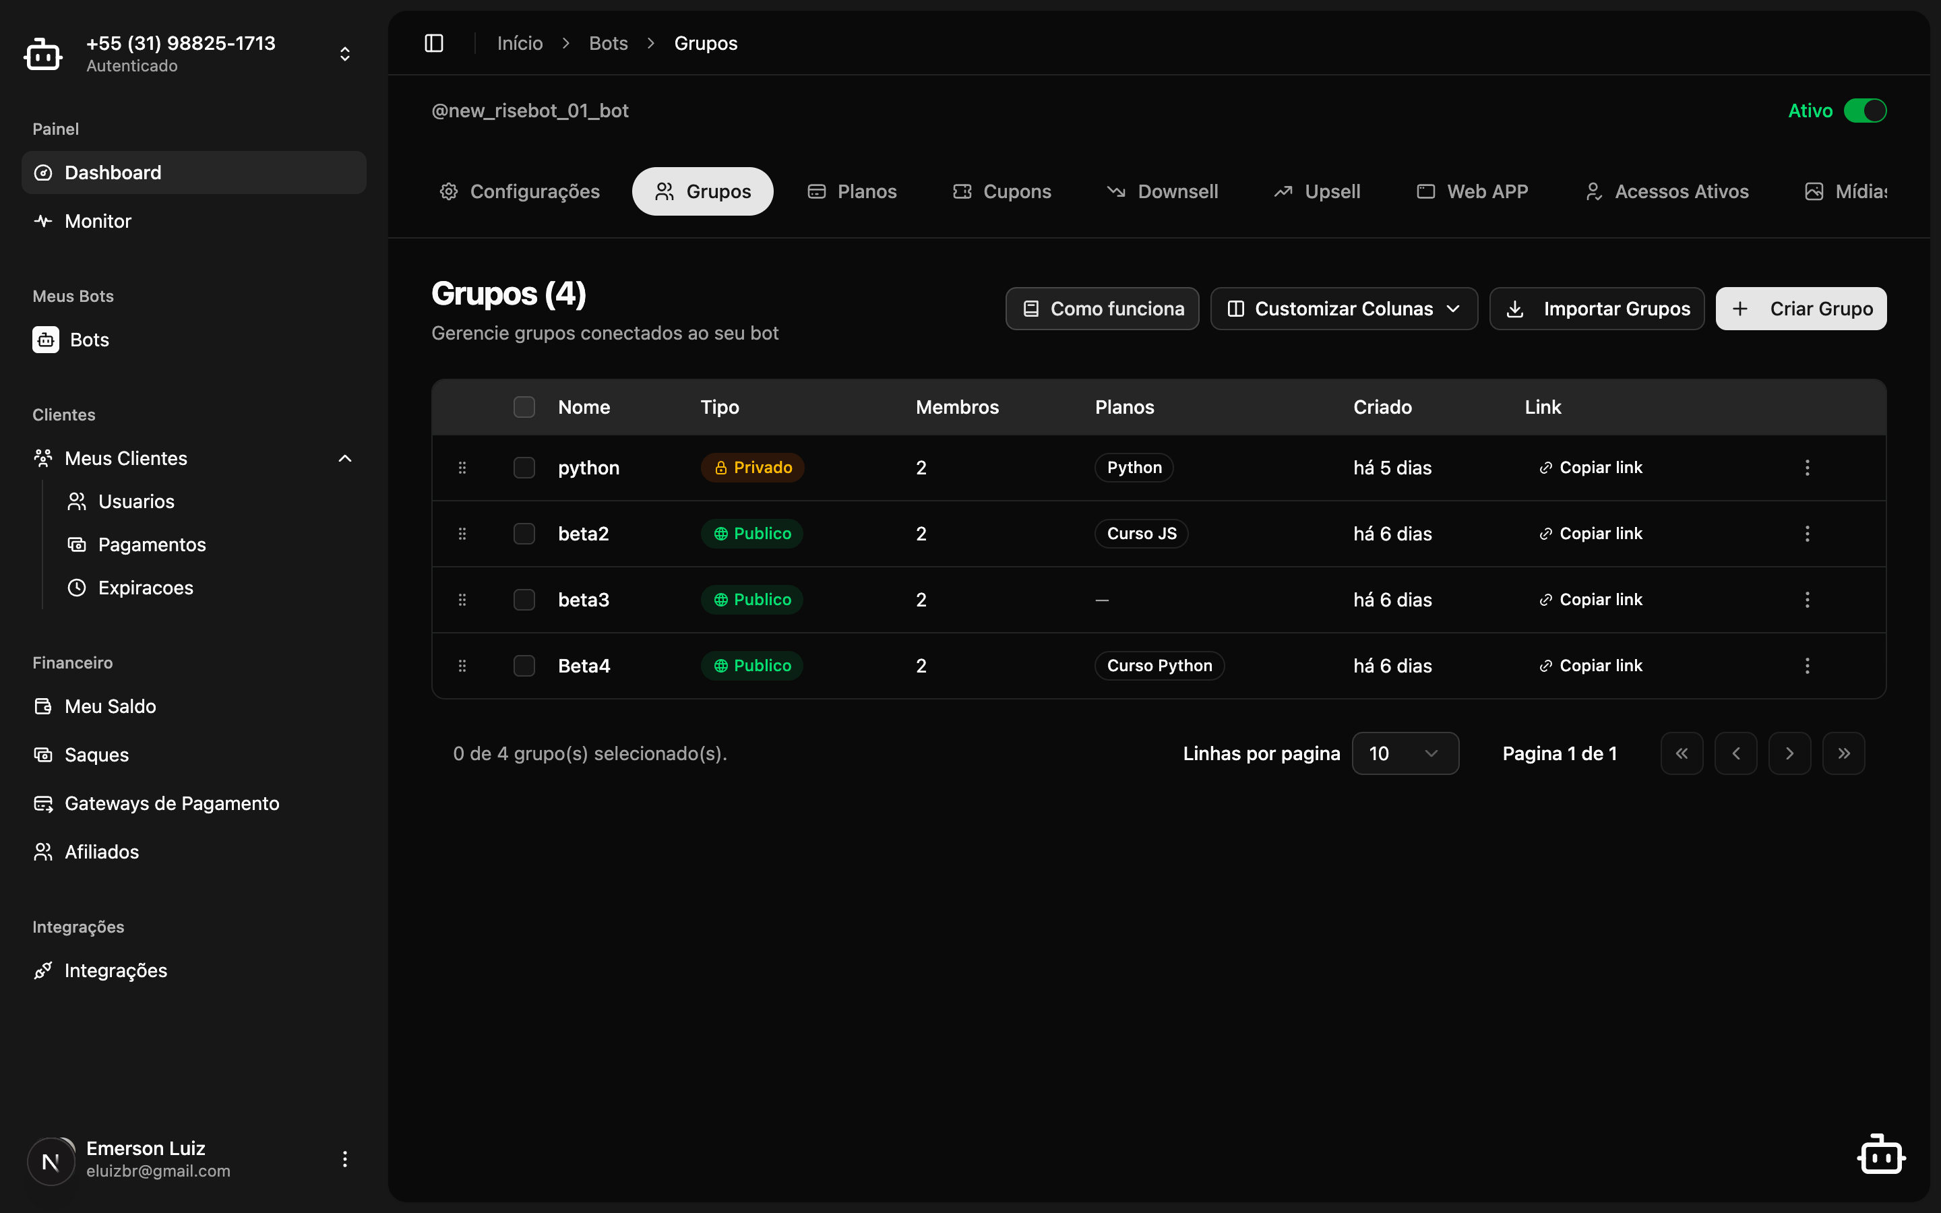The height and width of the screenshot is (1213, 1941).
Task: Go to last page of groups
Action: (x=1843, y=753)
